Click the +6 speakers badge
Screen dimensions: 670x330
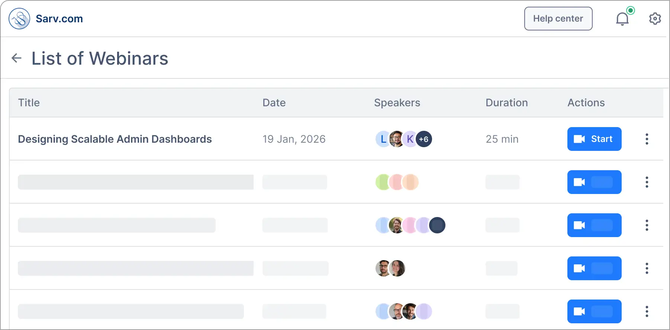click(424, 139)
